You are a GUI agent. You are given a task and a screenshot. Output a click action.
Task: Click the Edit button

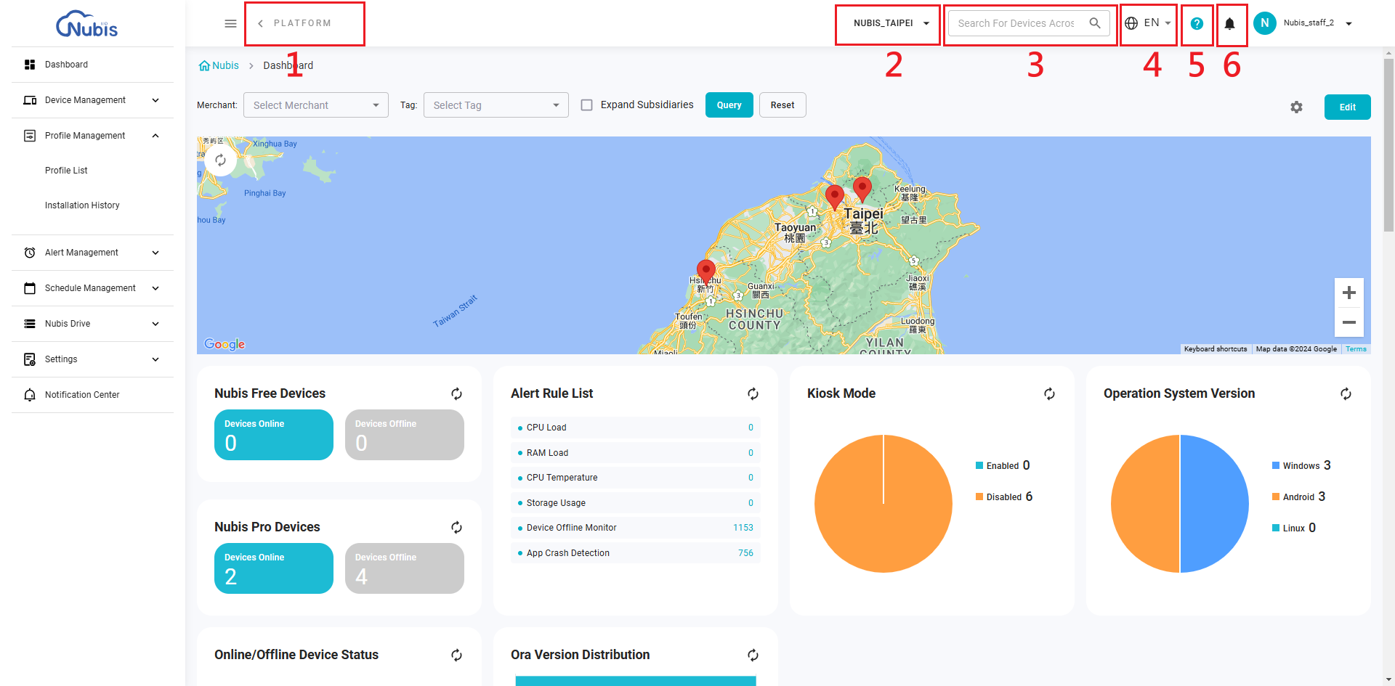coord(1347,107)
